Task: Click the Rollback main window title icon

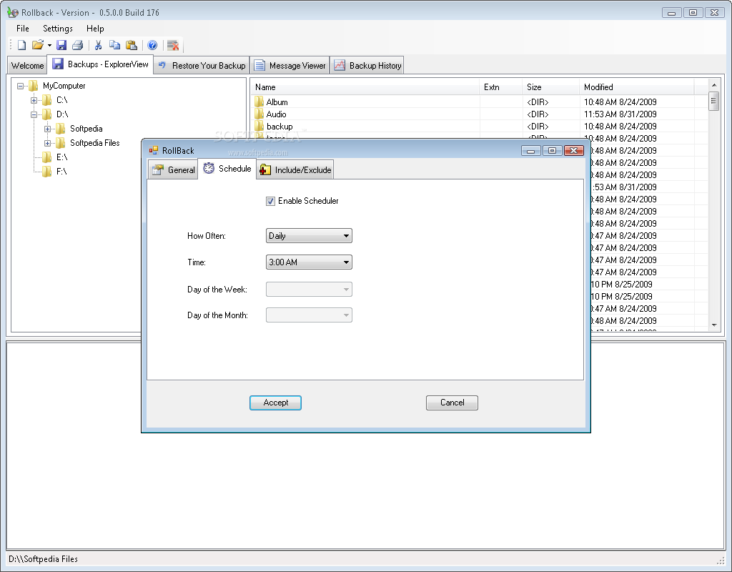Action: coord(13,13)
